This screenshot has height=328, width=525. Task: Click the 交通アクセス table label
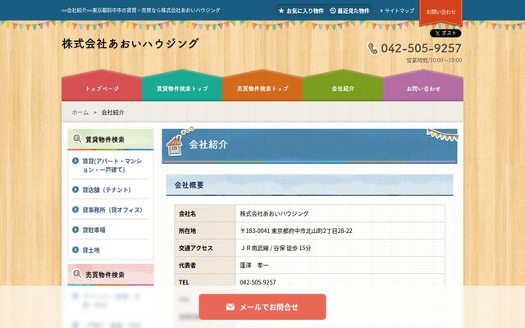195,248
